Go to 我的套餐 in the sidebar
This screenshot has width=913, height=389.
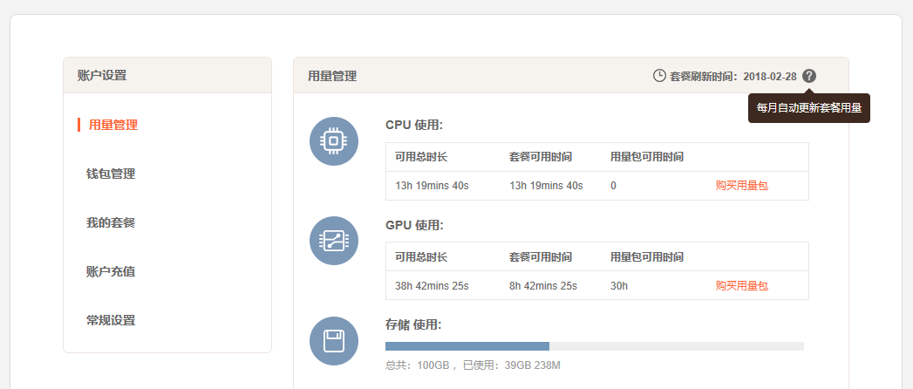point(111,222)
